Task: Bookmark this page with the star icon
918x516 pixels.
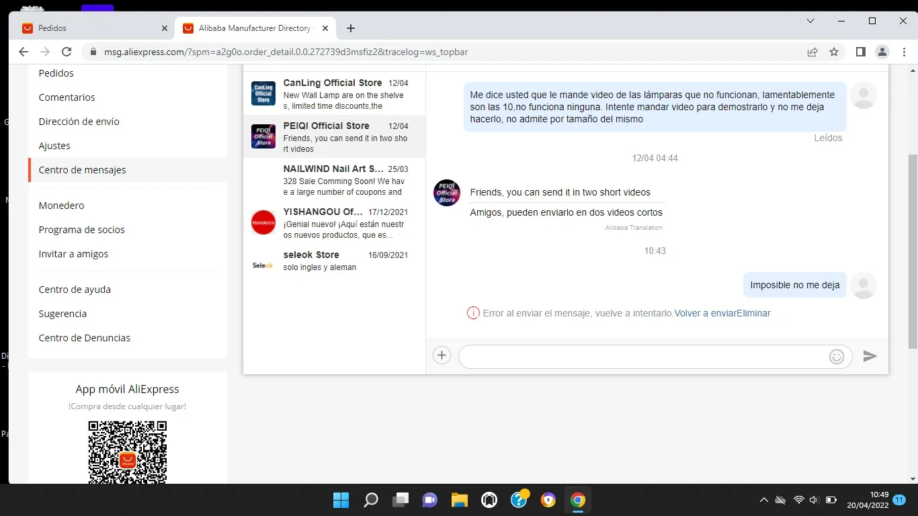Action: pos(834,52)
